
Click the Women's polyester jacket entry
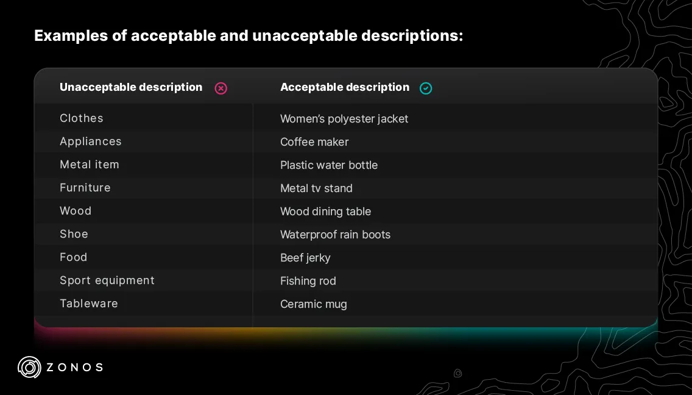click(344, 119)
